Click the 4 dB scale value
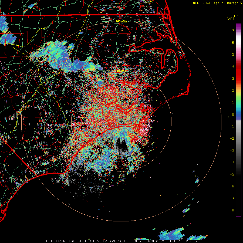 pyautogui.click(x=233, y=66)
